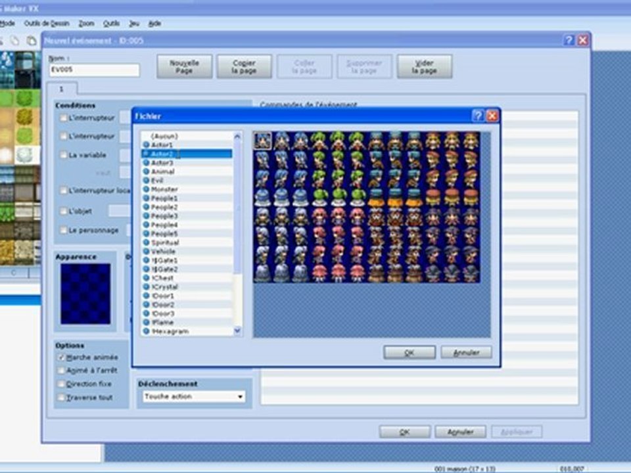Click the Copier la page button

click(x=245, y=67)
